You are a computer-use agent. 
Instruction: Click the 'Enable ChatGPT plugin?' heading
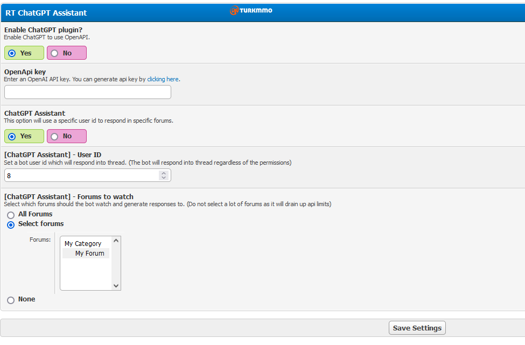[x=43, y=30]
